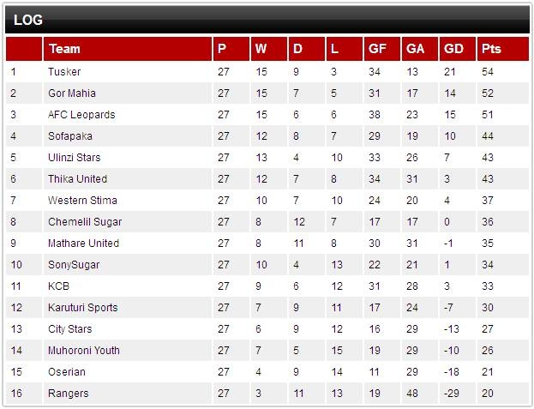Click the LOG title bar
Image resolution: width=534 pixels, height=409 pixels.
point(267,20)
